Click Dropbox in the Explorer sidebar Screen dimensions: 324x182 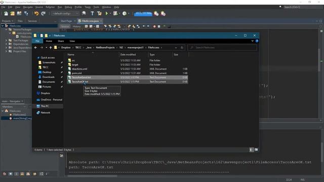(x=45, y=93)
